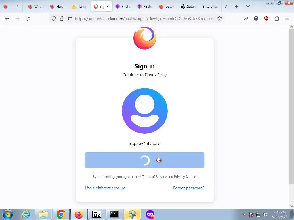The width and height of the screenshot is (294, 220).
Task: Open the tracking protection shield
Action: [54, 19]
